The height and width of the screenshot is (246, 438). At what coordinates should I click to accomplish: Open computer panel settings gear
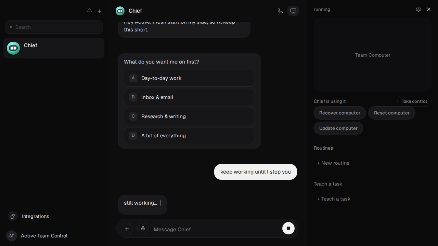418,9
